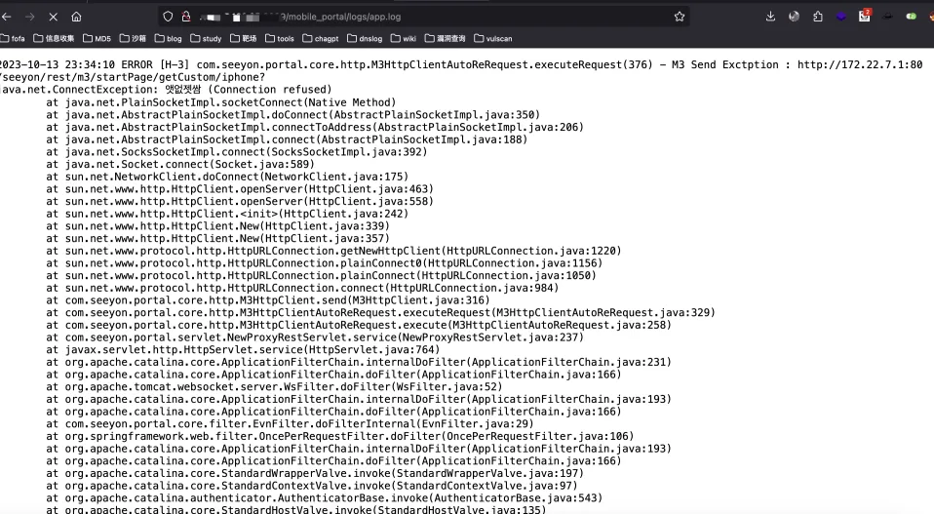Click the app.log URL address bar
The height and width of the screenshot is (514, 934).
[423, 17]
